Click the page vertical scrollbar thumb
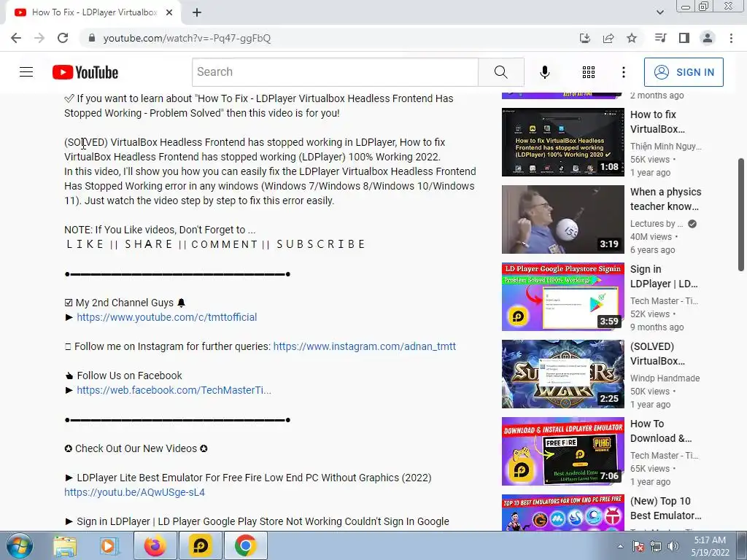 coord(741,215)
